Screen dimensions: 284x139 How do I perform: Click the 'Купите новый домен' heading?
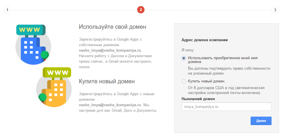[107, 81]
